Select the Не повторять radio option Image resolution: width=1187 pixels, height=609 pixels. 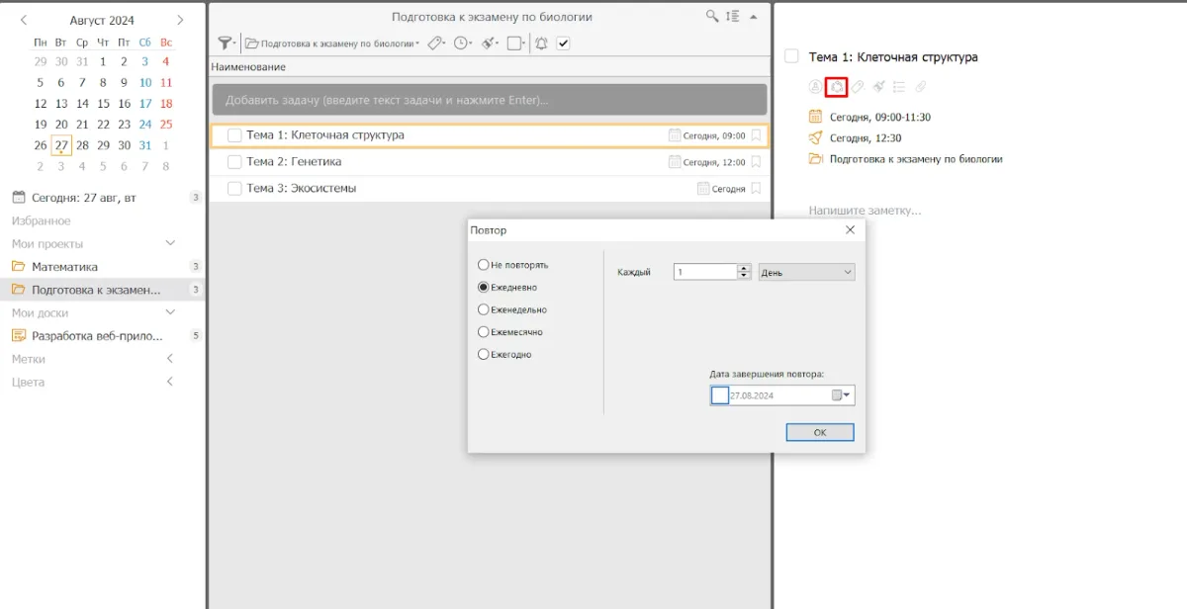(484, 265)
